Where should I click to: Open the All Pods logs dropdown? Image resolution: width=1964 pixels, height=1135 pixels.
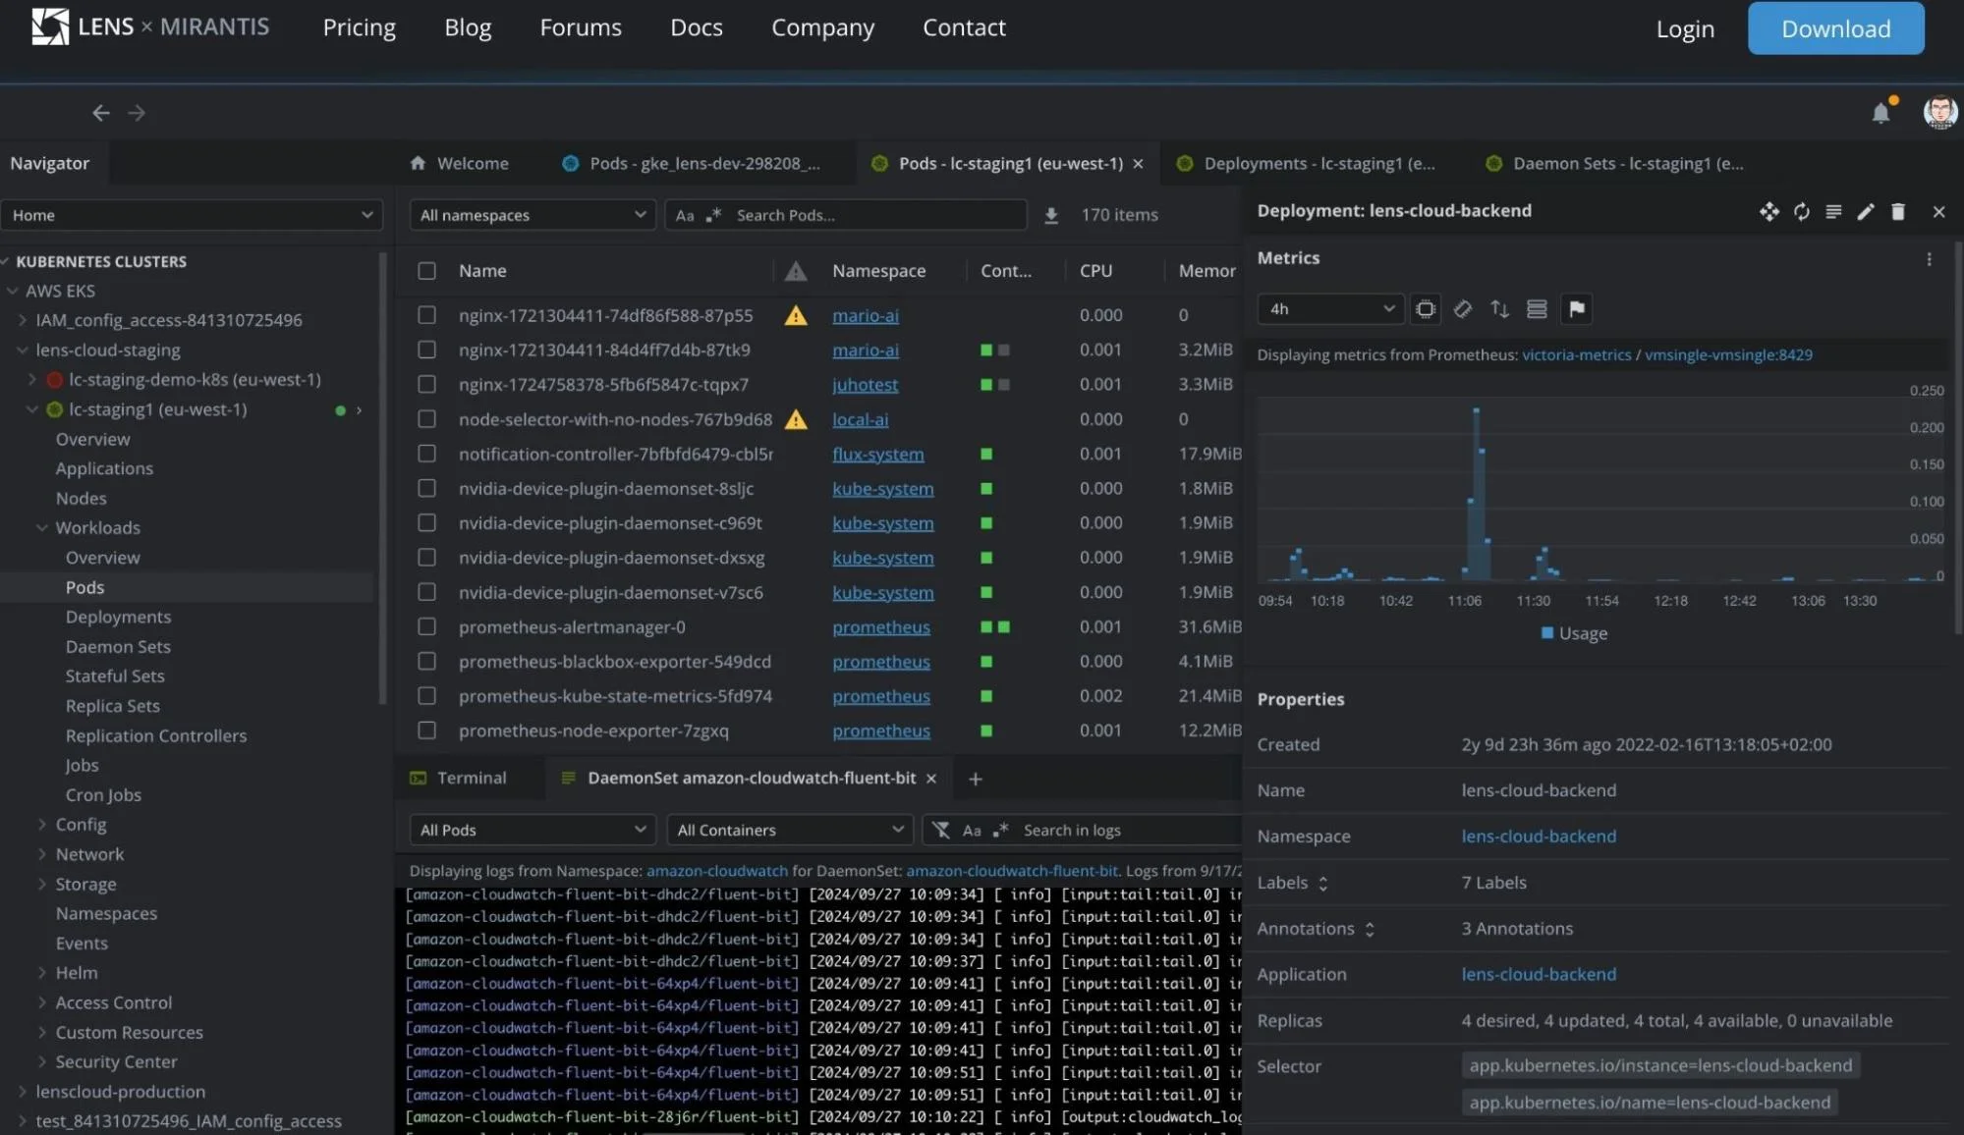(532, 831)
